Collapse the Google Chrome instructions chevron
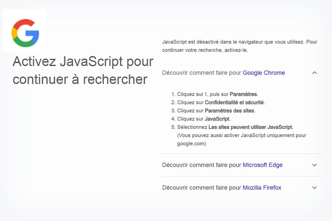 tap(314, 73)
